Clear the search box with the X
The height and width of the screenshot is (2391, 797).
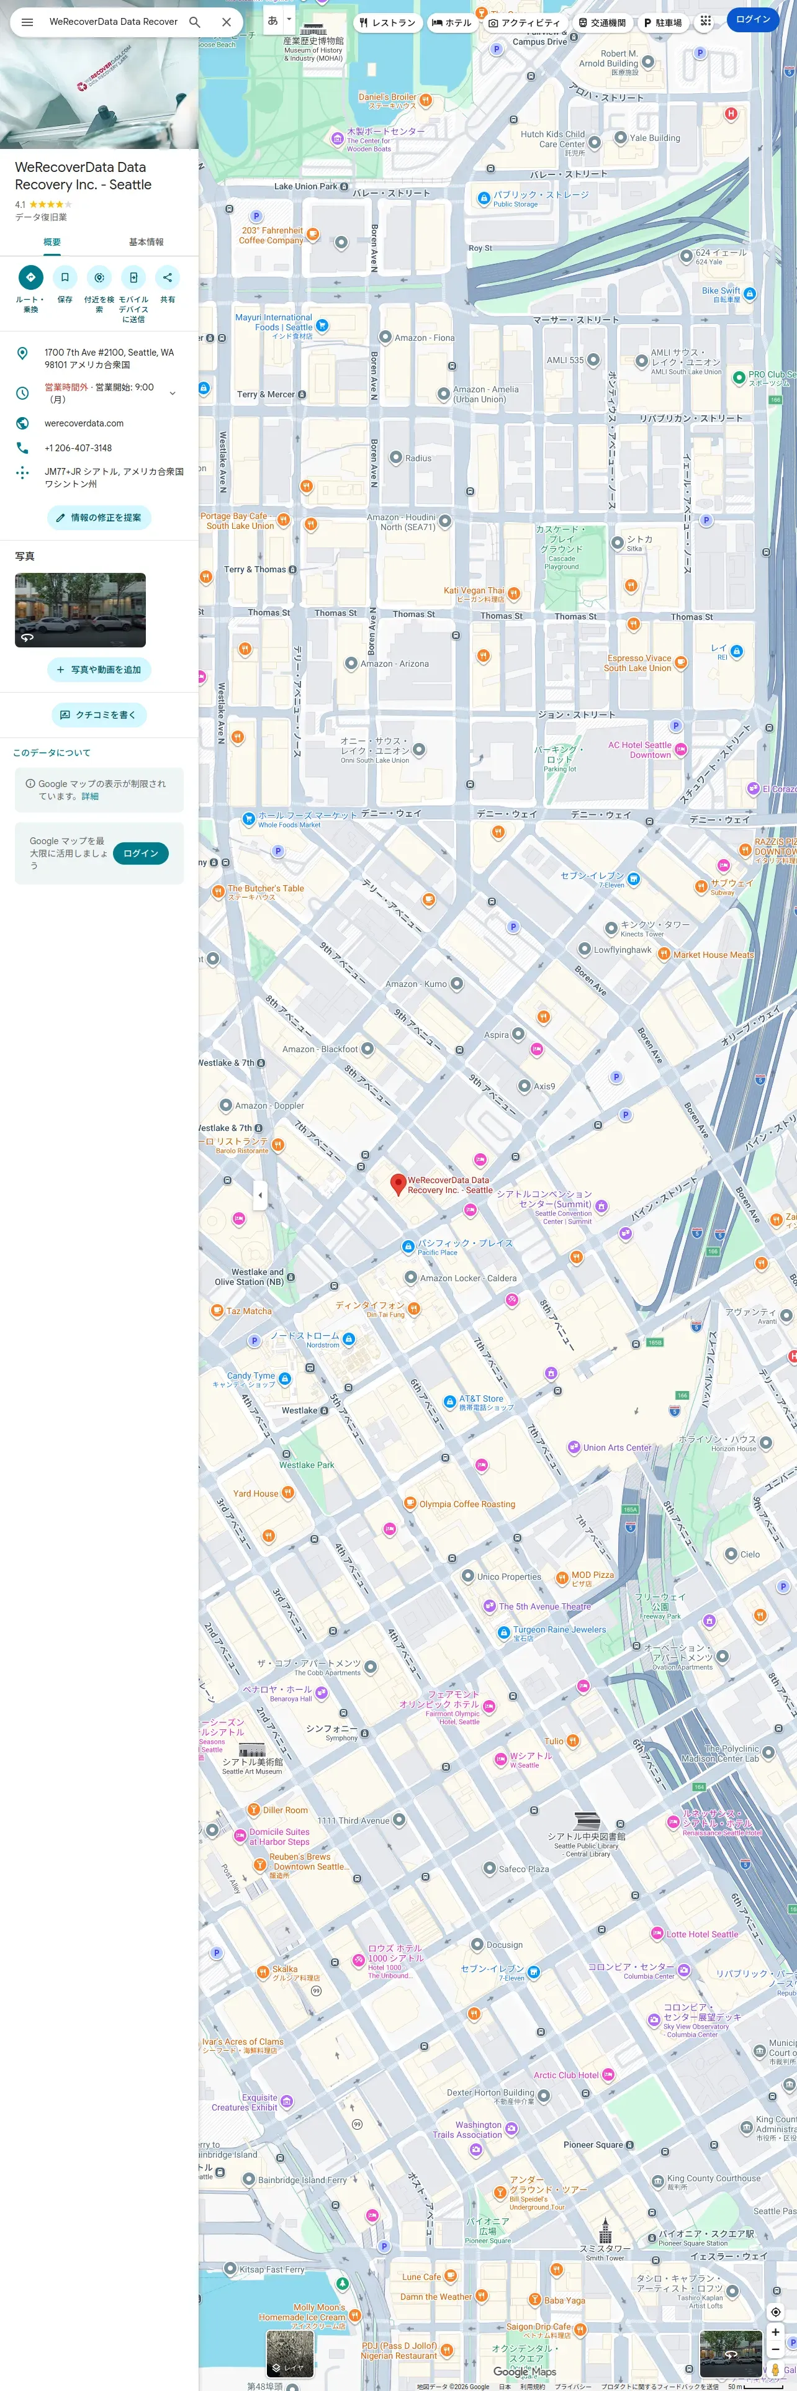[x=227, y=21]
